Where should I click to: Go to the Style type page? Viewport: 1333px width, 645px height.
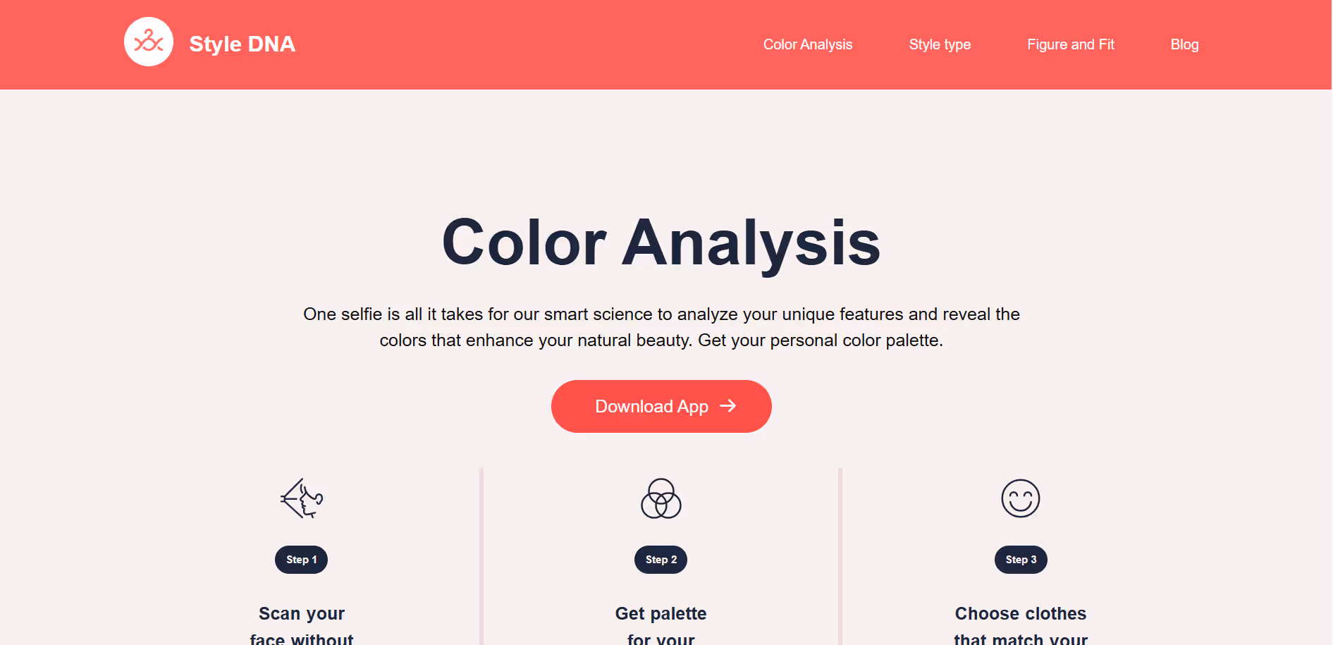939,44
